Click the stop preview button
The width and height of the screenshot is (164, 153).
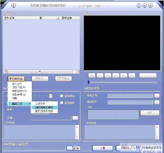tap(100, 75)
